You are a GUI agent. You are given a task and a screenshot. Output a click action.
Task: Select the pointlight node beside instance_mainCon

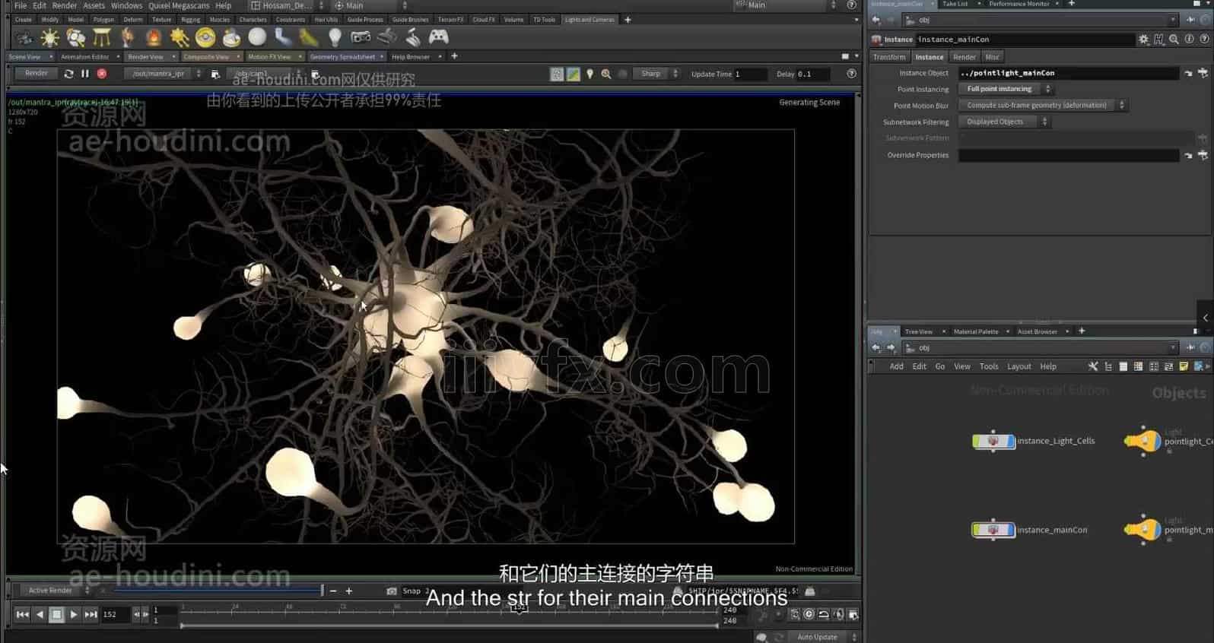1143,530
